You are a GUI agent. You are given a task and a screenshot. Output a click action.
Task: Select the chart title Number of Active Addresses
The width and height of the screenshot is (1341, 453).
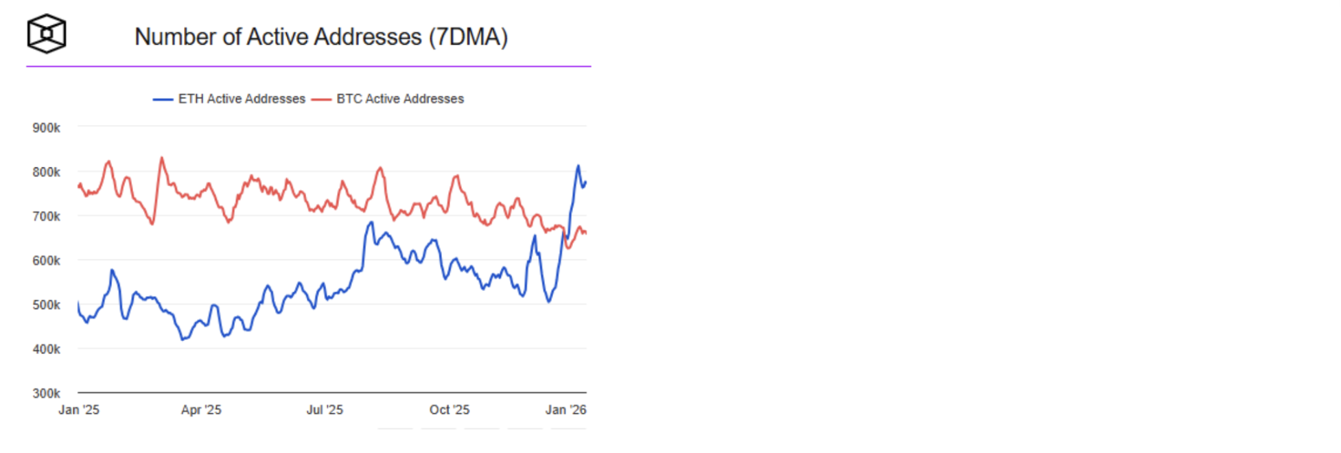[x=320, y=37]
